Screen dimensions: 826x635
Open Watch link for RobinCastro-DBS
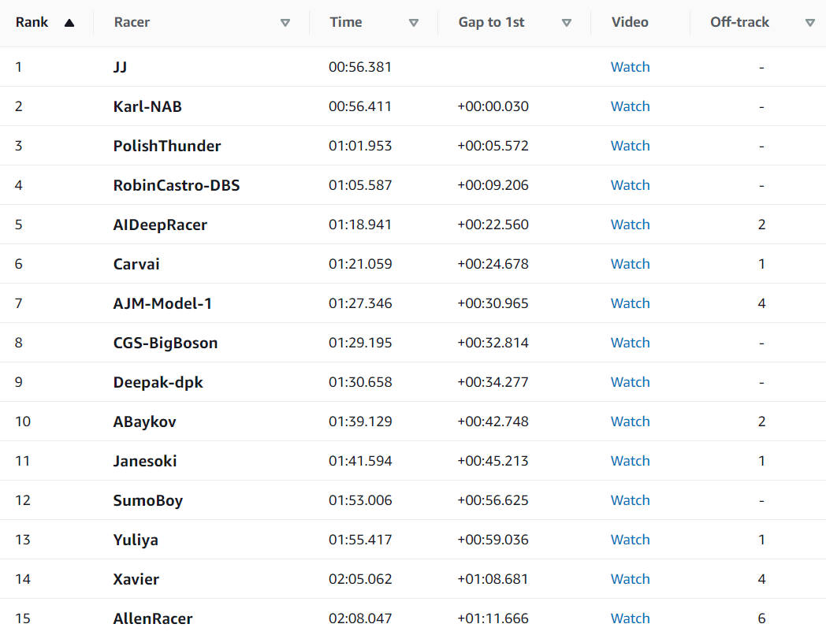630,185
